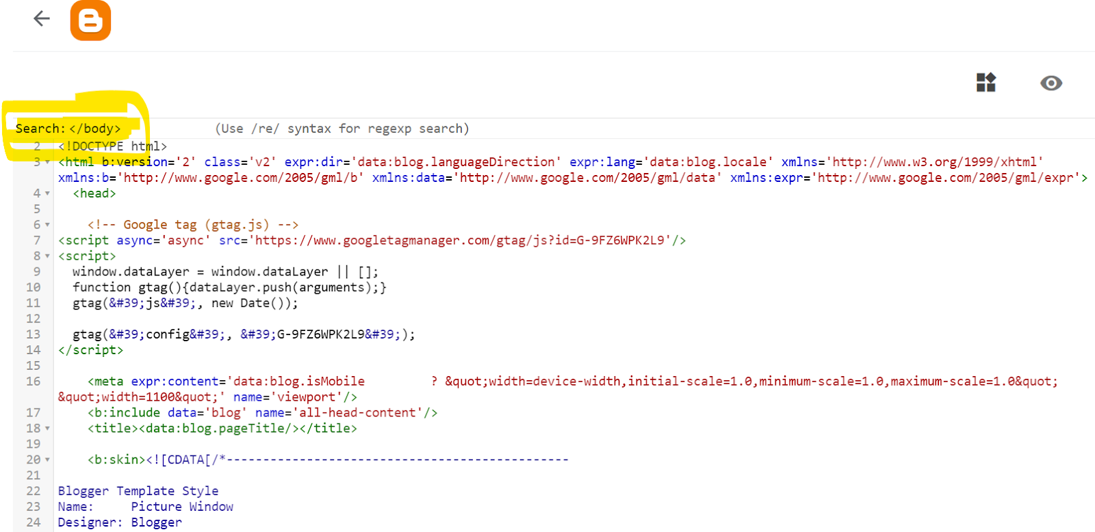Select the Name: Picture Window line
This screenshot has width=1095, height=532.
tap(146, 507)
